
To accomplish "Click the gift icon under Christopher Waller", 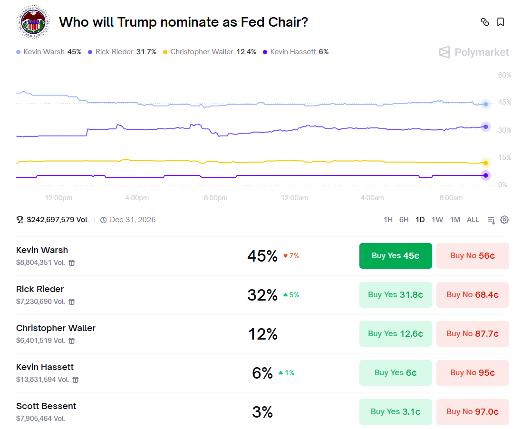I will coord(72,341).
